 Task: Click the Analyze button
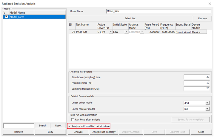coord(78,132)
